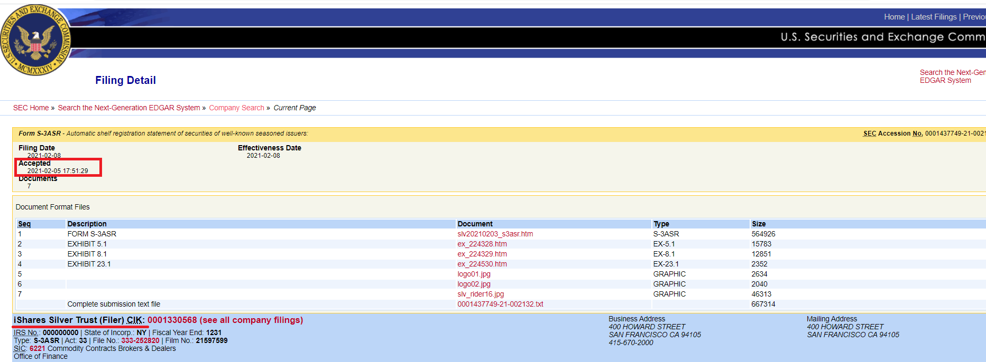The width and height of the screenshot is (986, 362).
Task: Open slv20210203_s3asr.htm document
Action: click(x=495, y=234)
